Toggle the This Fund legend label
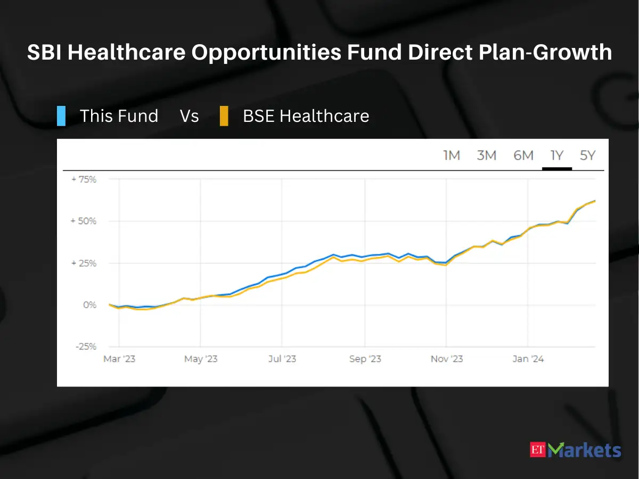 [x=119, y=116]
